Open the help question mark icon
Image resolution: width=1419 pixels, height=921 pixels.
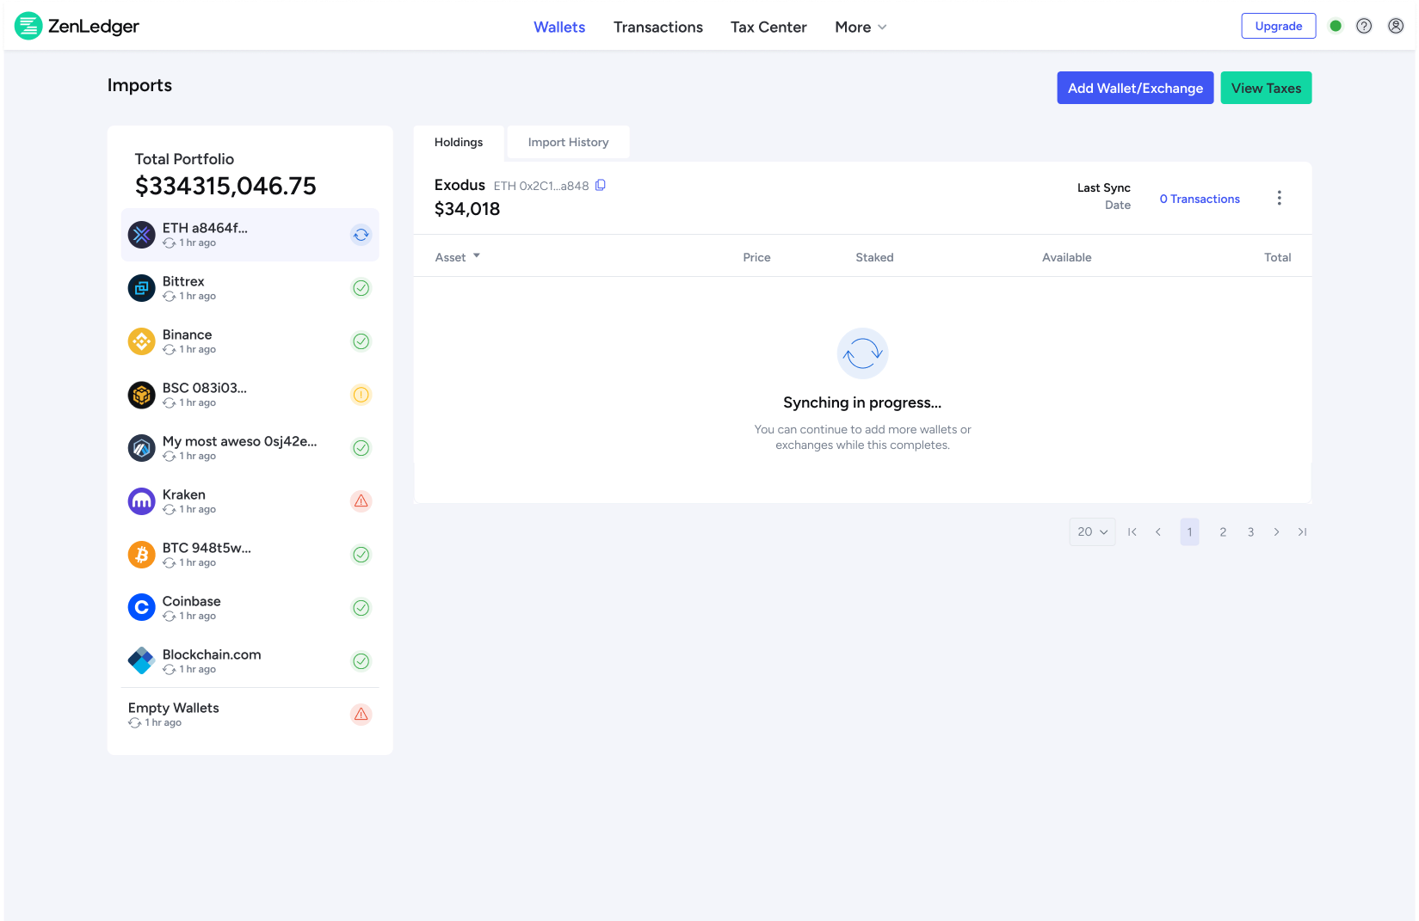click(1364, 26)
